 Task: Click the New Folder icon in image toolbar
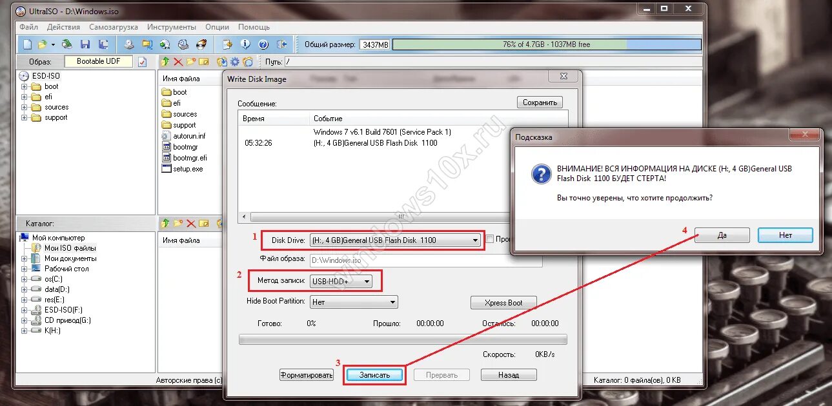pyautogui.click(x=191, y=62)
